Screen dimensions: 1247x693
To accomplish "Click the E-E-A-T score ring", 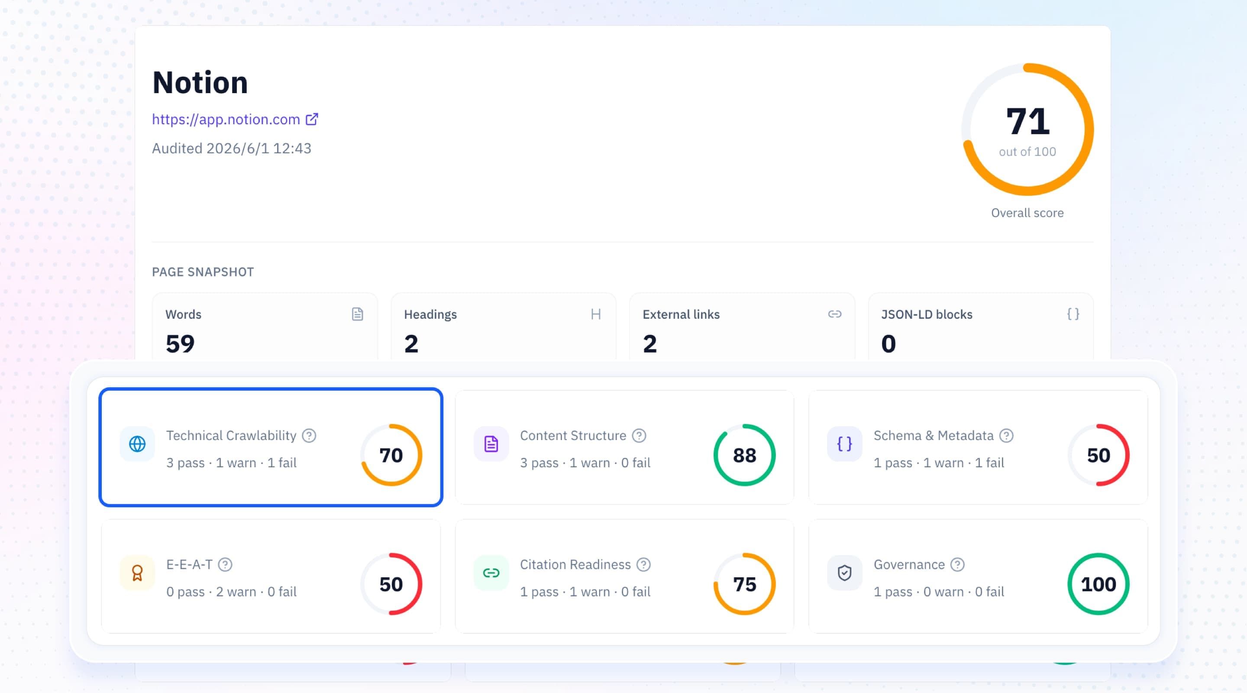I will (391, 584).
